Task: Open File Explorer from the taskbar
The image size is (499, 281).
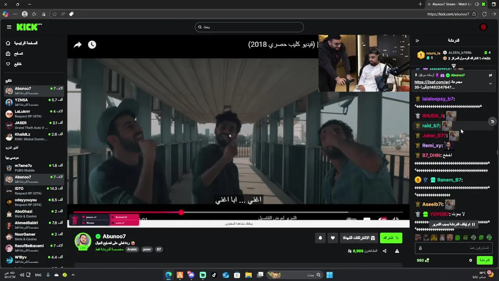Action: [x=248, y=275]
